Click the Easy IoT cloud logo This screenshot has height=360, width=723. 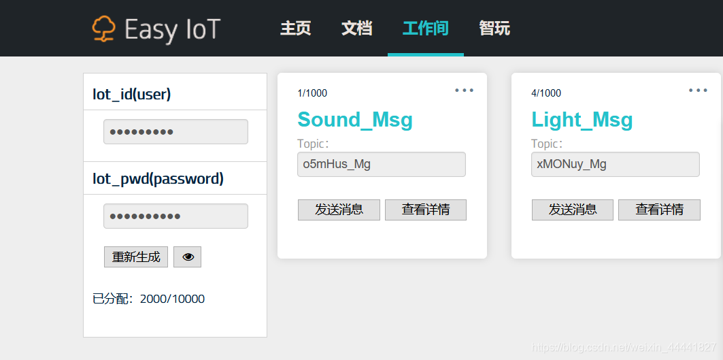[104, 29]
